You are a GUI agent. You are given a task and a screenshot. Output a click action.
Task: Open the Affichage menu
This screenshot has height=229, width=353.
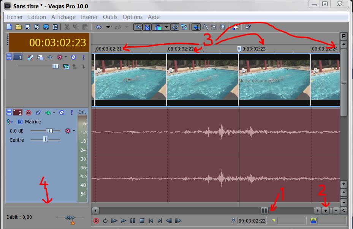63,17
